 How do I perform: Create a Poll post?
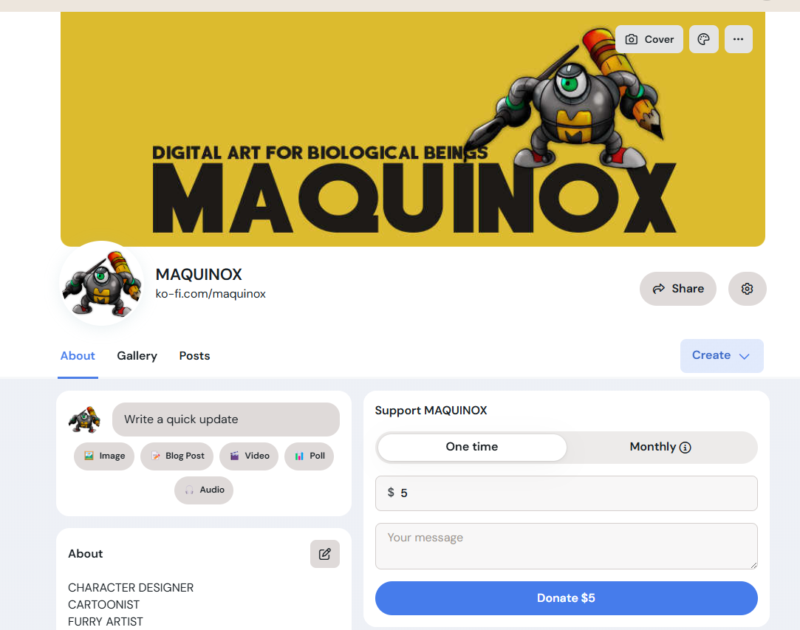(310, 456)
